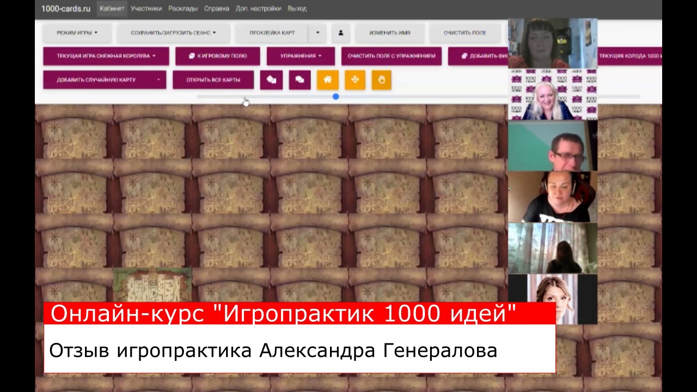The height and width of the screenshot is (392, 697).
Task: Select the man with glasses video tile
Action: click(x=553, y=146)
